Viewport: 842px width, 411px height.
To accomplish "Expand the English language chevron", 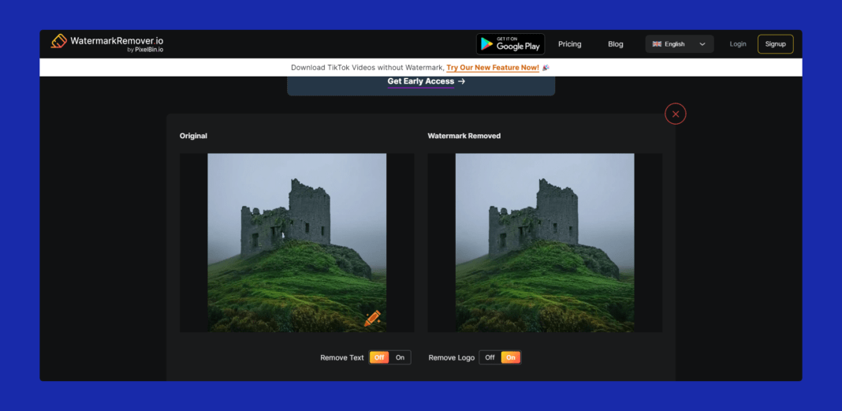I will click(x=702, y=44).
